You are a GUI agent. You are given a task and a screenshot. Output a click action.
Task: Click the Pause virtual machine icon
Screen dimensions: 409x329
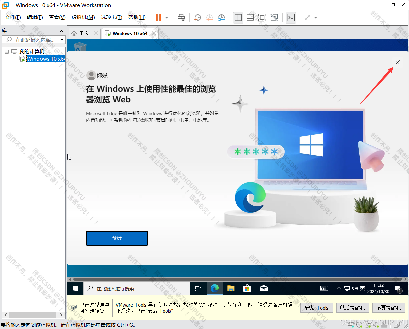(159, 17)
